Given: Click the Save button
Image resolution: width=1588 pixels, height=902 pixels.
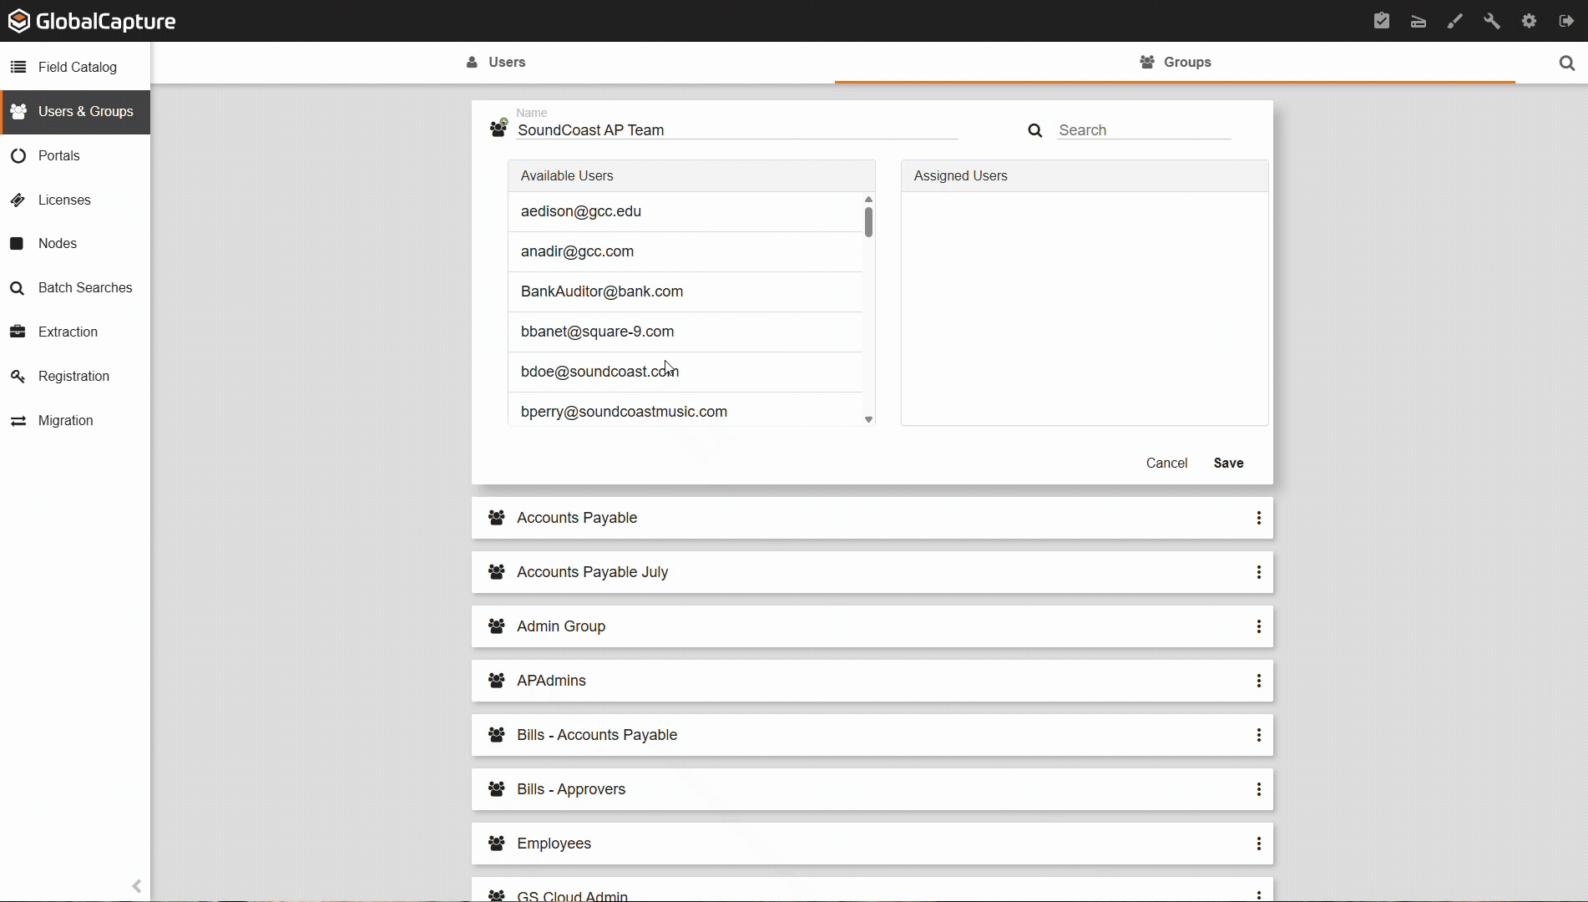Looking at the screenshot, I should pos(1228,464).
